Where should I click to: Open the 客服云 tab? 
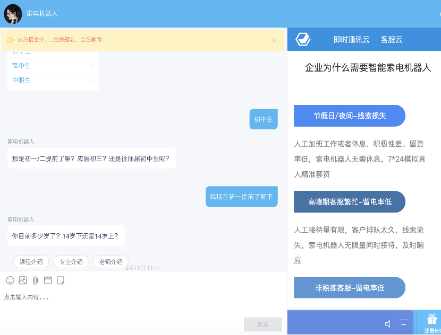pos(392,40)
